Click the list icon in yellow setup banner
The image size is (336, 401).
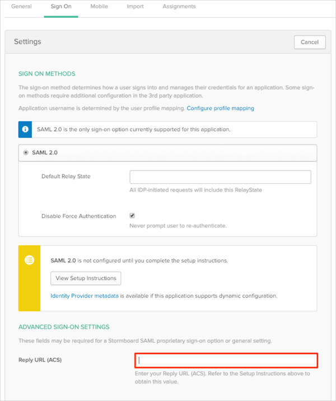coord(30,260)
